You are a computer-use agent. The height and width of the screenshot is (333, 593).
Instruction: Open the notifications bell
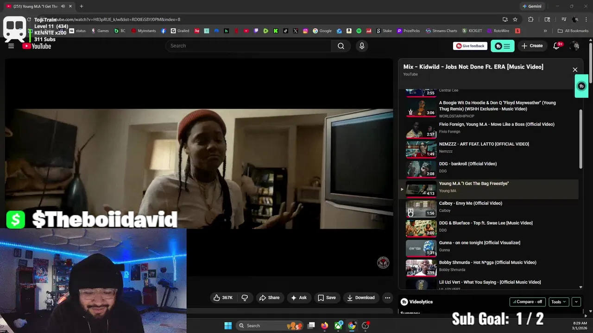[x=557, y=46]
